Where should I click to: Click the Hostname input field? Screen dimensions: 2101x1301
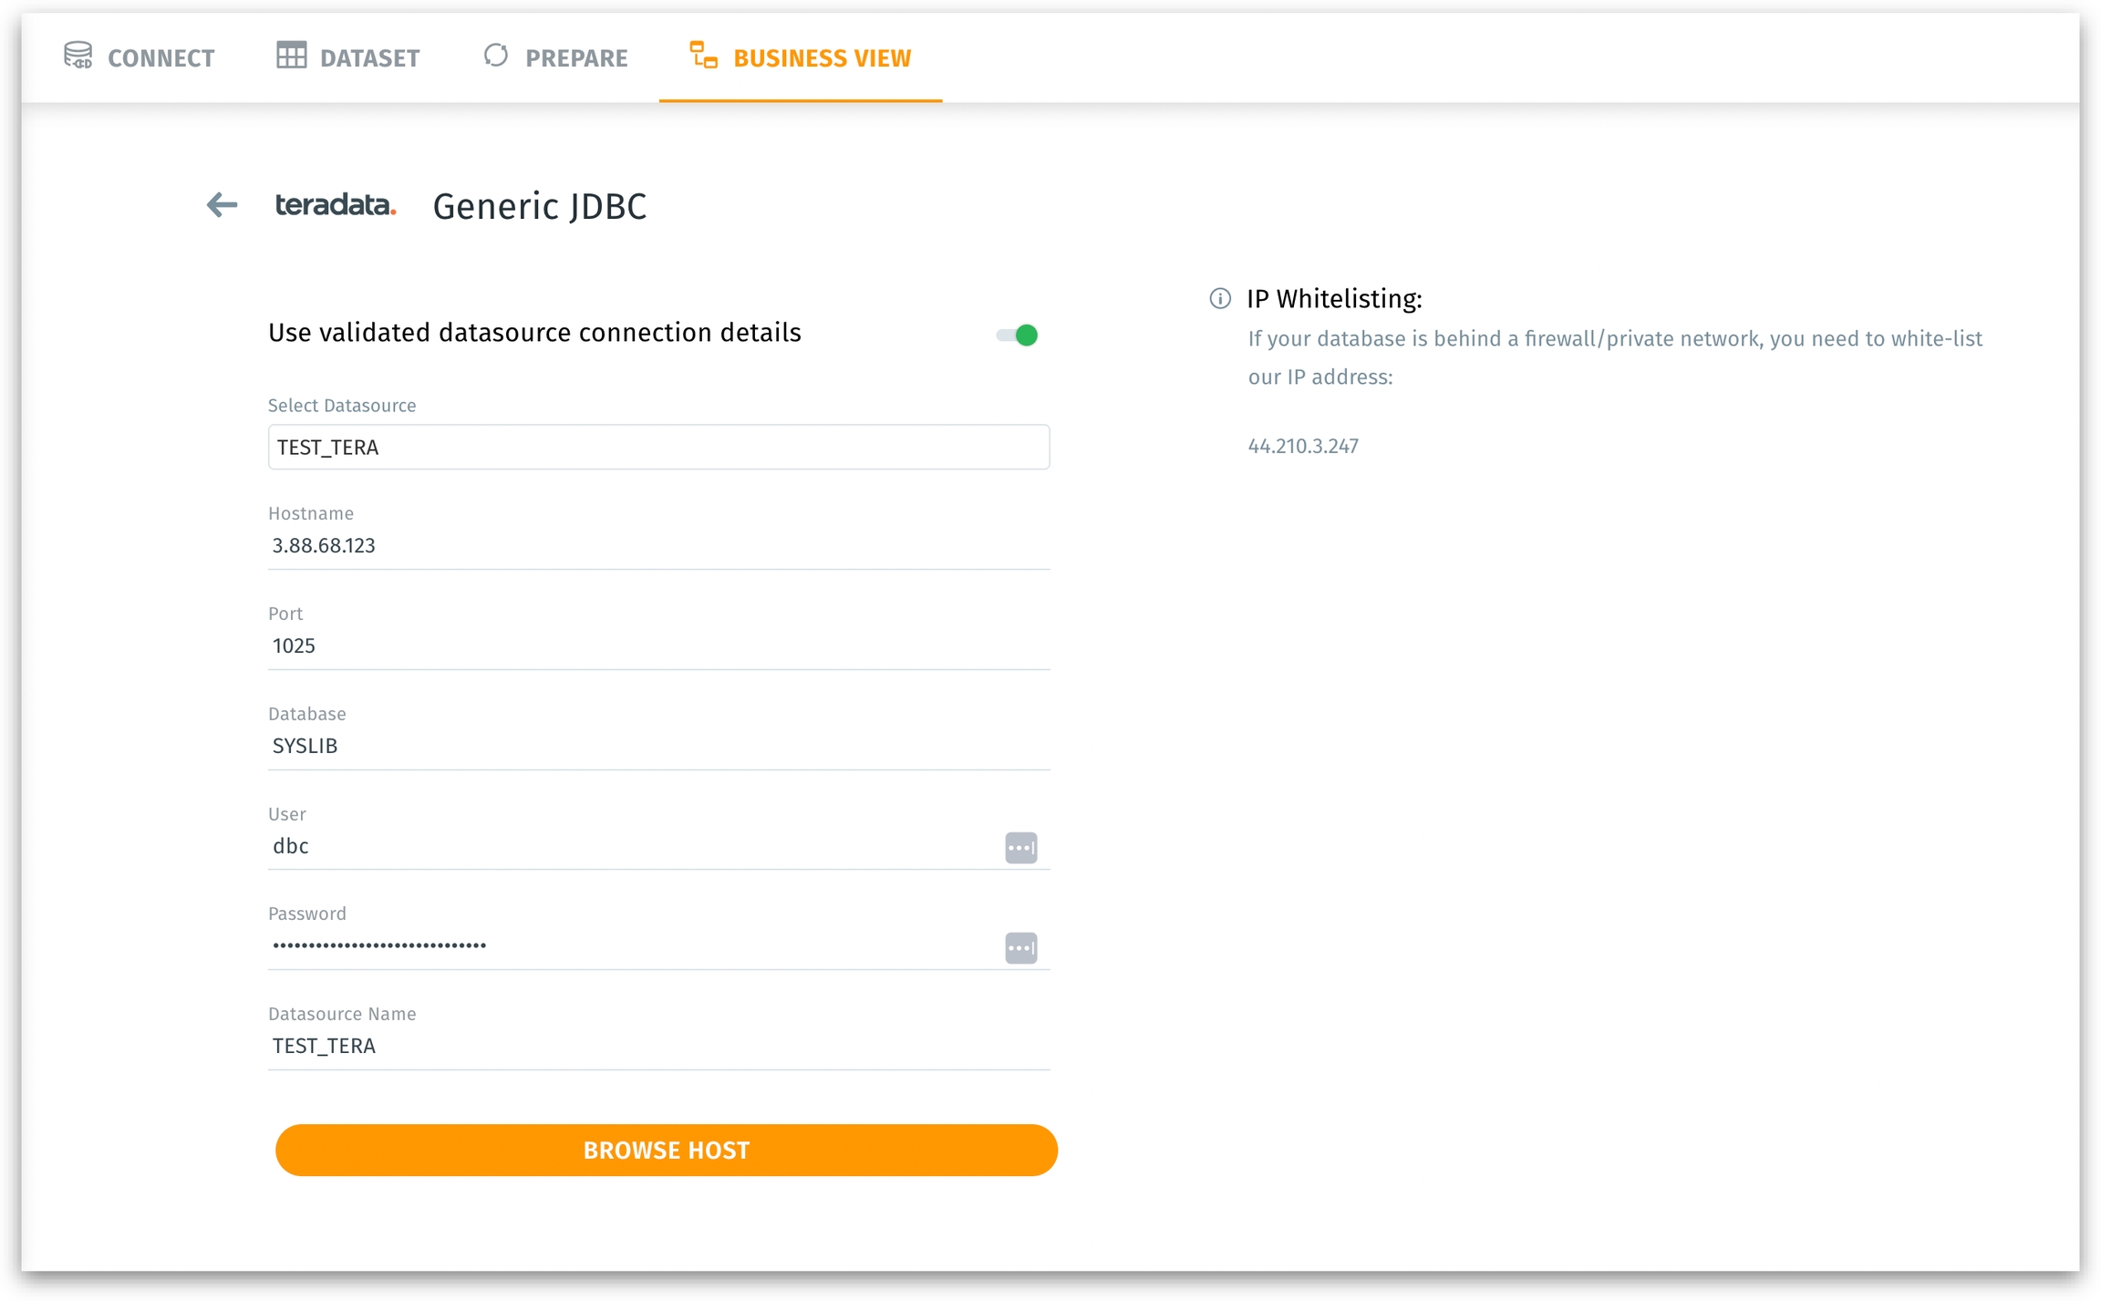(657, 546)
